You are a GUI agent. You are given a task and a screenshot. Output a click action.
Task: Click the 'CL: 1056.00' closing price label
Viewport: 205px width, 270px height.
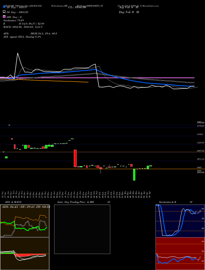(77, 7)
